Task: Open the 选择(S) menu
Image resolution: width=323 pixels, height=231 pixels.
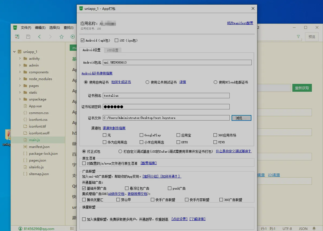Action: (55, 28)
